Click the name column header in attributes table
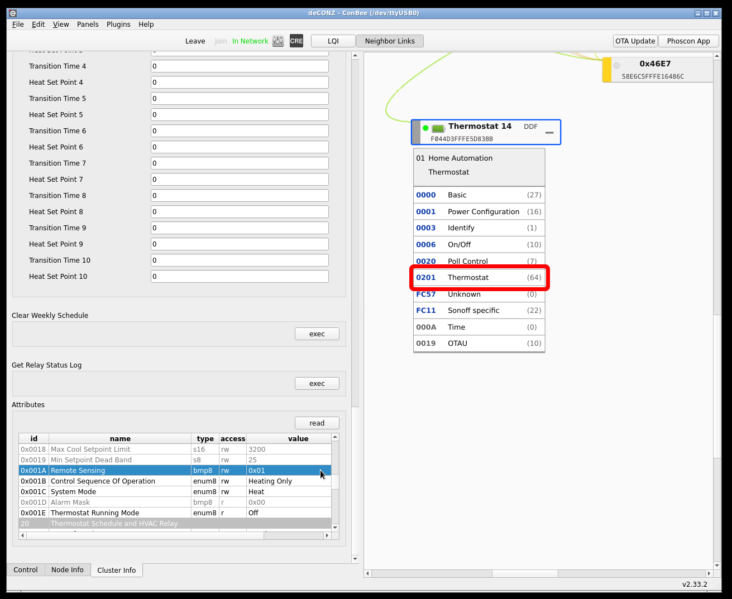Screen dimensions: 732x599 (120, 438)
